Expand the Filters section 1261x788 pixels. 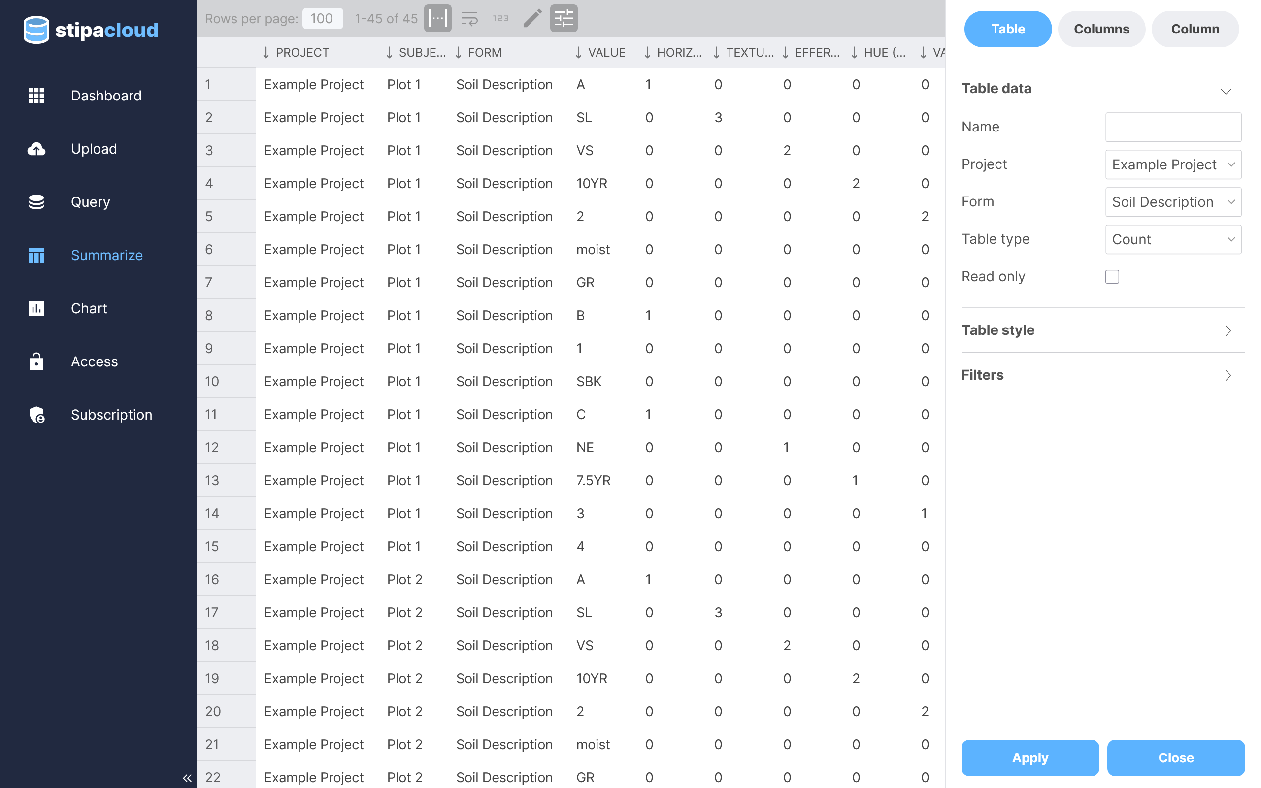(x=1102, y=375)
